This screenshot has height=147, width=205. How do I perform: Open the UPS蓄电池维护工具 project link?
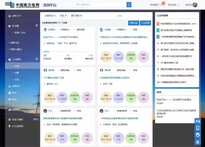point(54,77)
